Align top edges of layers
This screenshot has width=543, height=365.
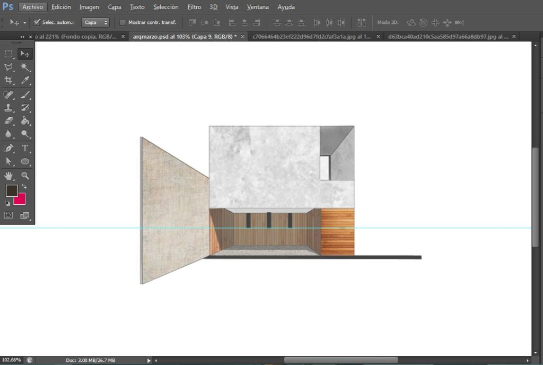pyautogui.click(x=192, y=22)
